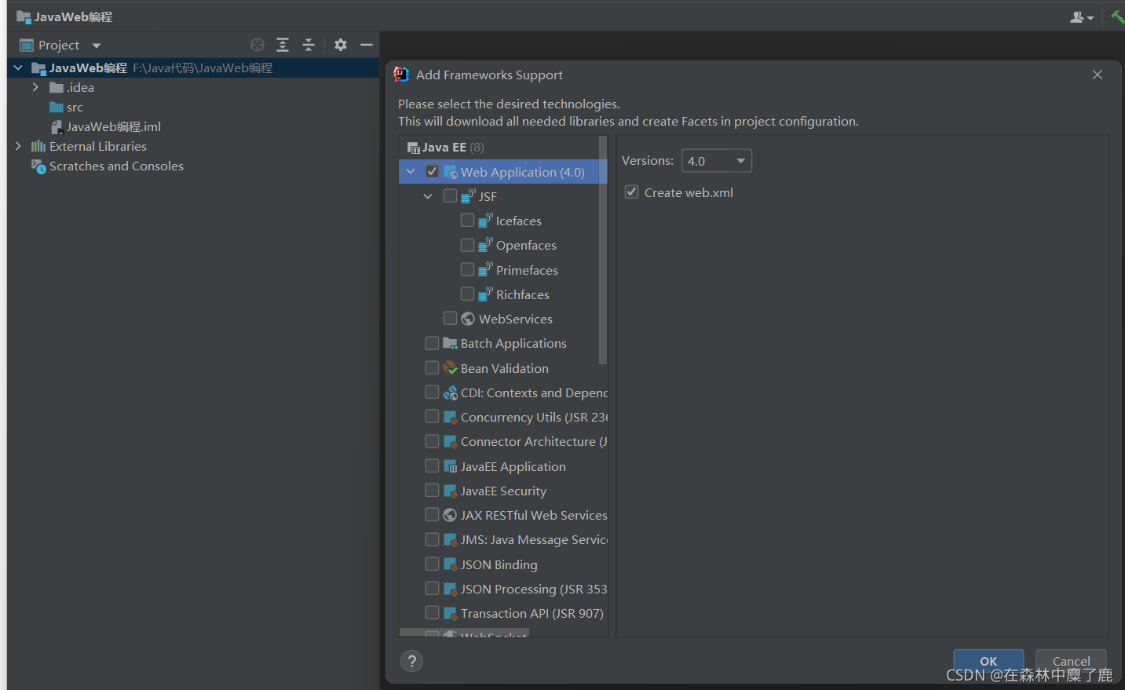Click the Java EE group icon
Screen dimensions: 1125x690
click(x=414, y=148)
